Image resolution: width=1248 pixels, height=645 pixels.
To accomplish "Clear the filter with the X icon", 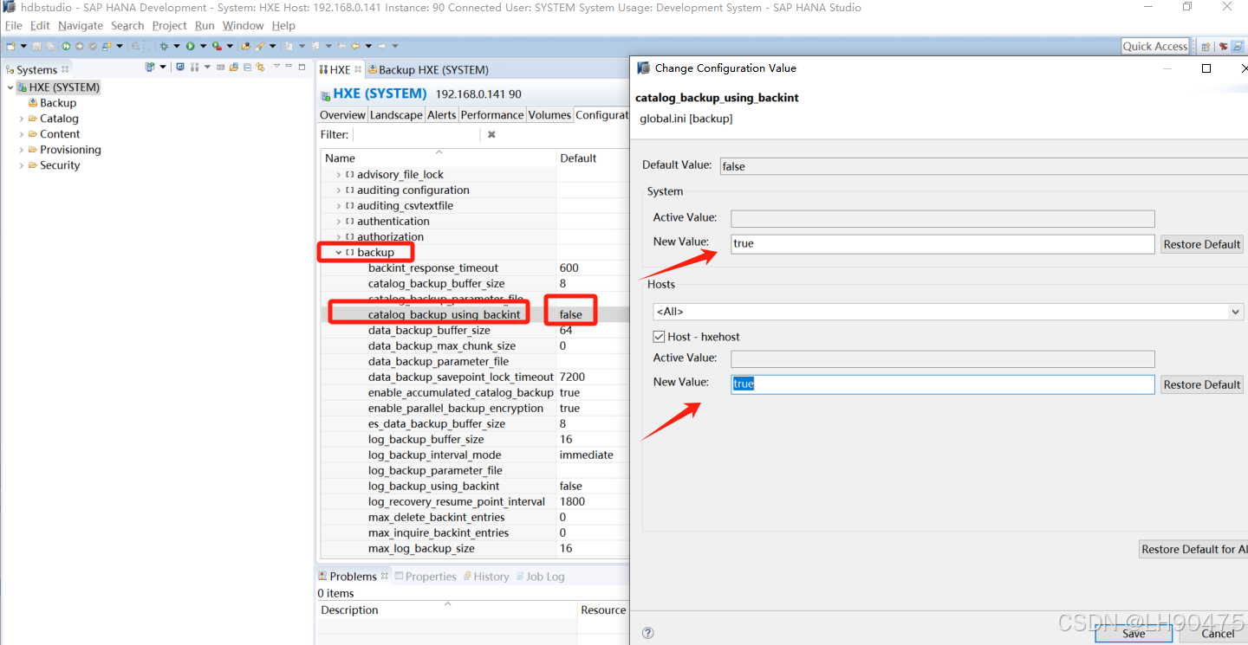I will click(491, 135).
